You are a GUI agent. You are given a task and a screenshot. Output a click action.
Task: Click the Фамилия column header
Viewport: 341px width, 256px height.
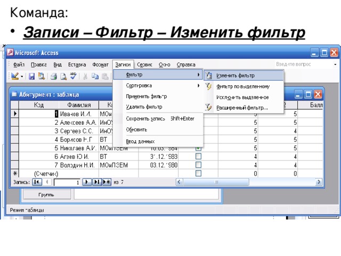point(79,105)
